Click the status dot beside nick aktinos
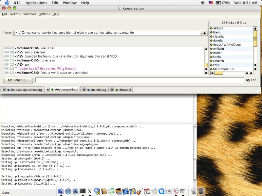The image size is (262, 196). 211,28
